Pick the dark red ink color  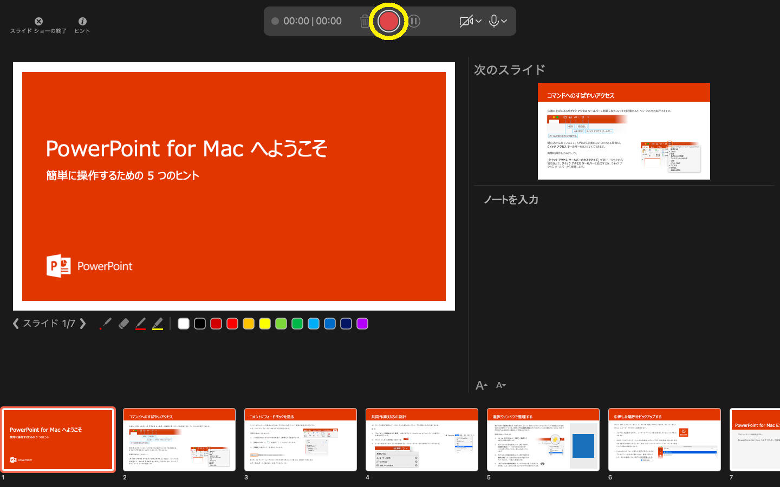[216, 324]
